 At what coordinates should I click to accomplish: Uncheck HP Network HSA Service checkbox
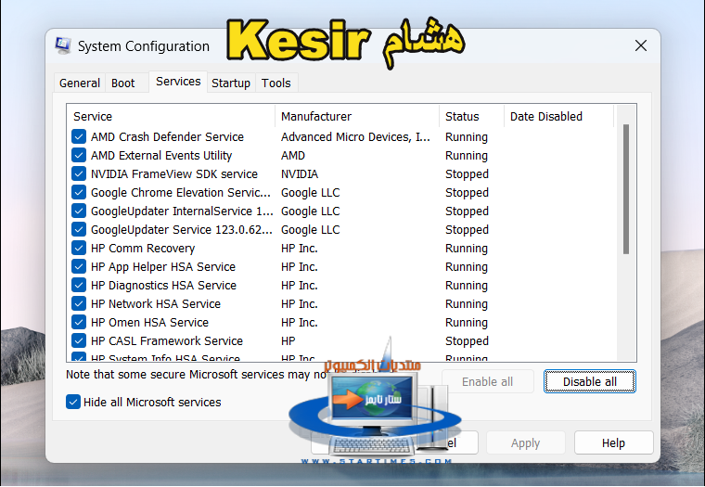[79, 303]
